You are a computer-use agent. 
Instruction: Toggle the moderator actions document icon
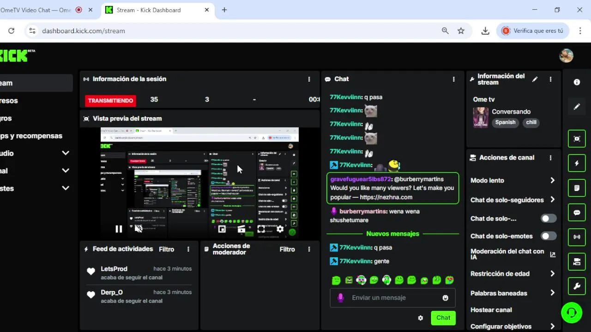(577, 188)
